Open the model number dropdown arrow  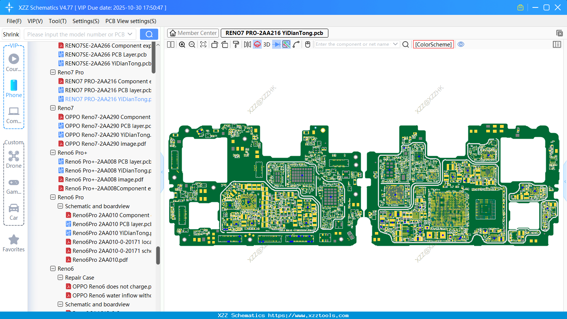[130, 34]
